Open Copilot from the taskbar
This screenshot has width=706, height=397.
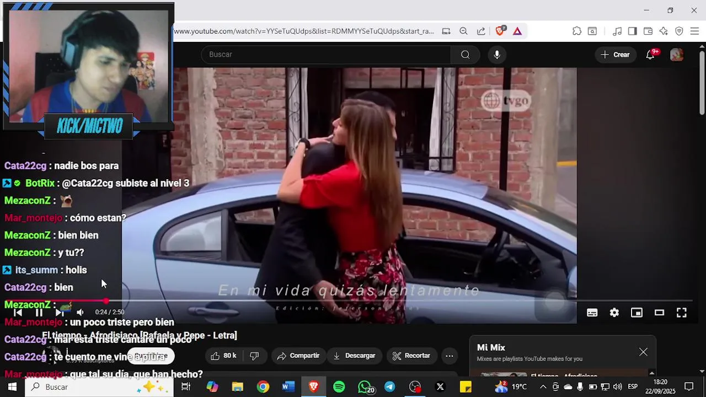tap(212, 387)
